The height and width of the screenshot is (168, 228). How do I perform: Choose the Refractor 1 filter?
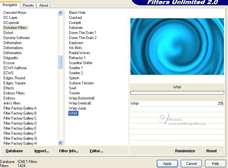click(x=77, y=58)
